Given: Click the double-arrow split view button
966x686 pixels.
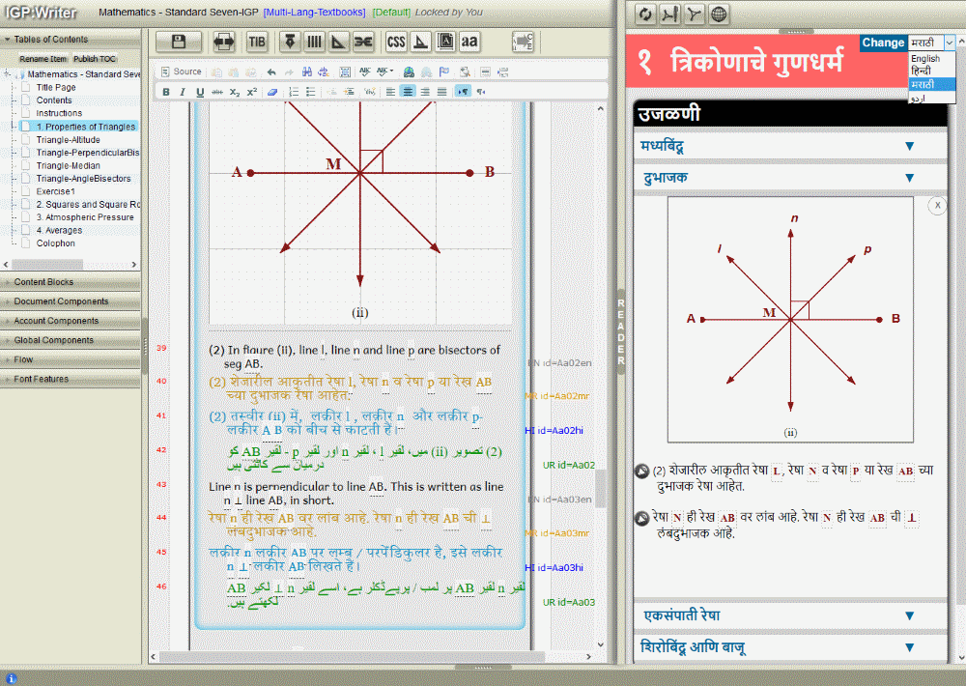Looking at the screenshot, I should [224, 42].
